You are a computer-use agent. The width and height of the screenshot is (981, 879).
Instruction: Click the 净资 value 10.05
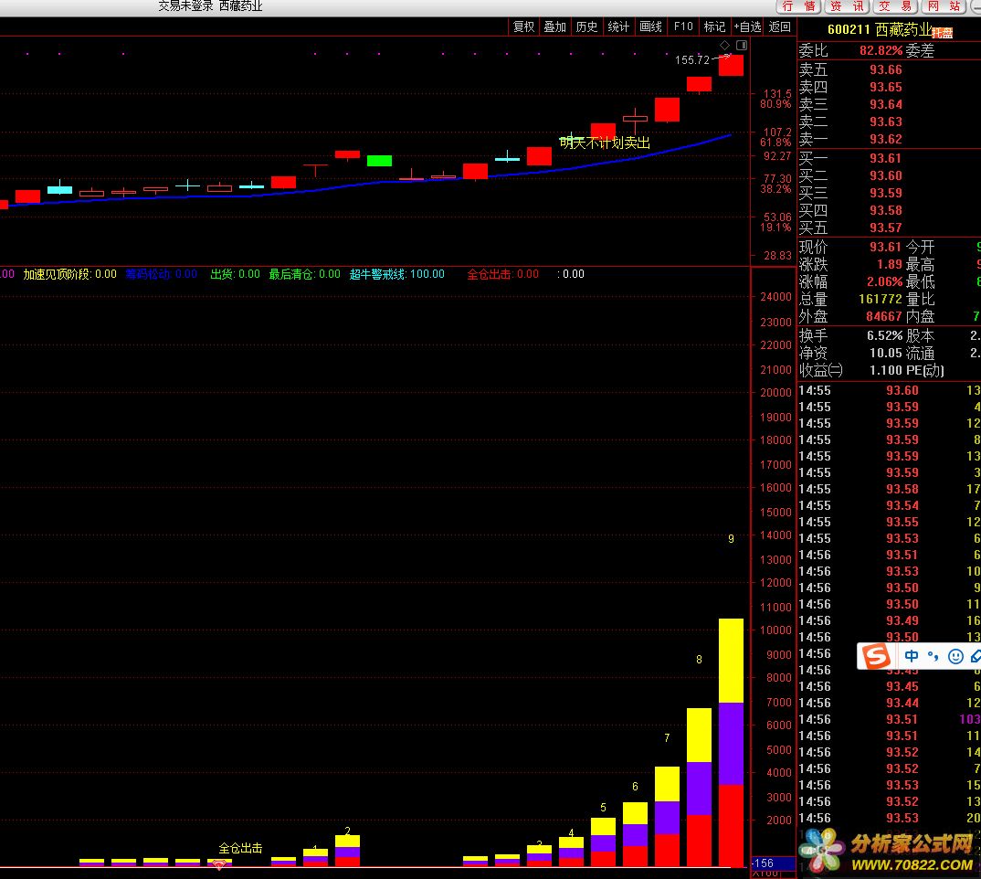[885, 353]
